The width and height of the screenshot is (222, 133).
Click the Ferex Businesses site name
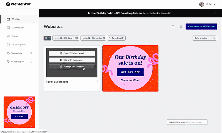(x=57, y=82)
